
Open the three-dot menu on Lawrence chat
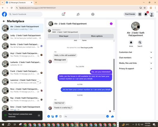tap(38, 82)
